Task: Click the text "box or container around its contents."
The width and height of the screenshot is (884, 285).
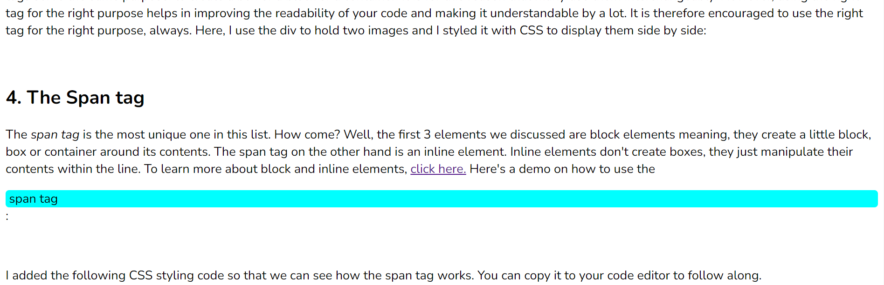Action: point(108,152)
